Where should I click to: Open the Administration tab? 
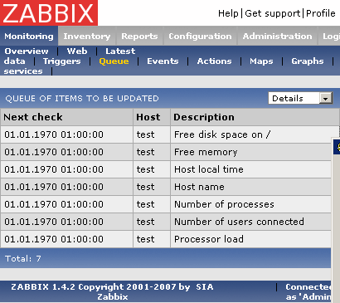point(277,37)
